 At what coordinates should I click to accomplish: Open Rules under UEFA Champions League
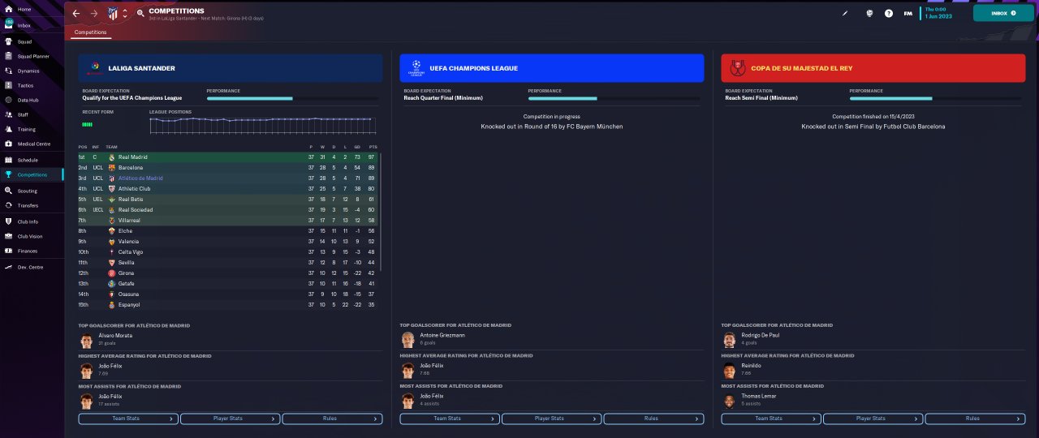(x=654, y=419)
